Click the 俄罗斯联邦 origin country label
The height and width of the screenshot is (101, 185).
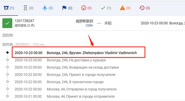tap(84, 21)
